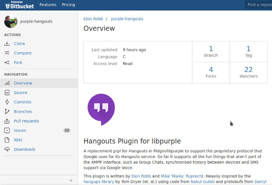
Task: Open the Pricing menu item
Action: click(x=68, y=5)
